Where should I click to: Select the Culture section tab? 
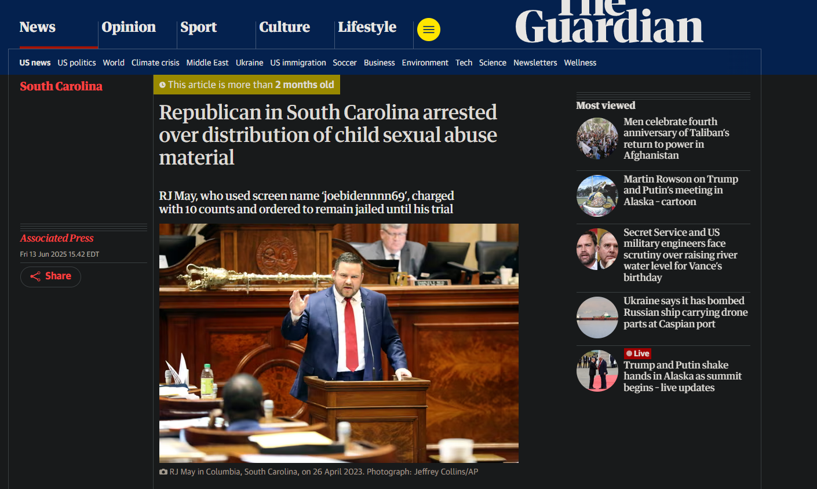(x=285, y=27)
